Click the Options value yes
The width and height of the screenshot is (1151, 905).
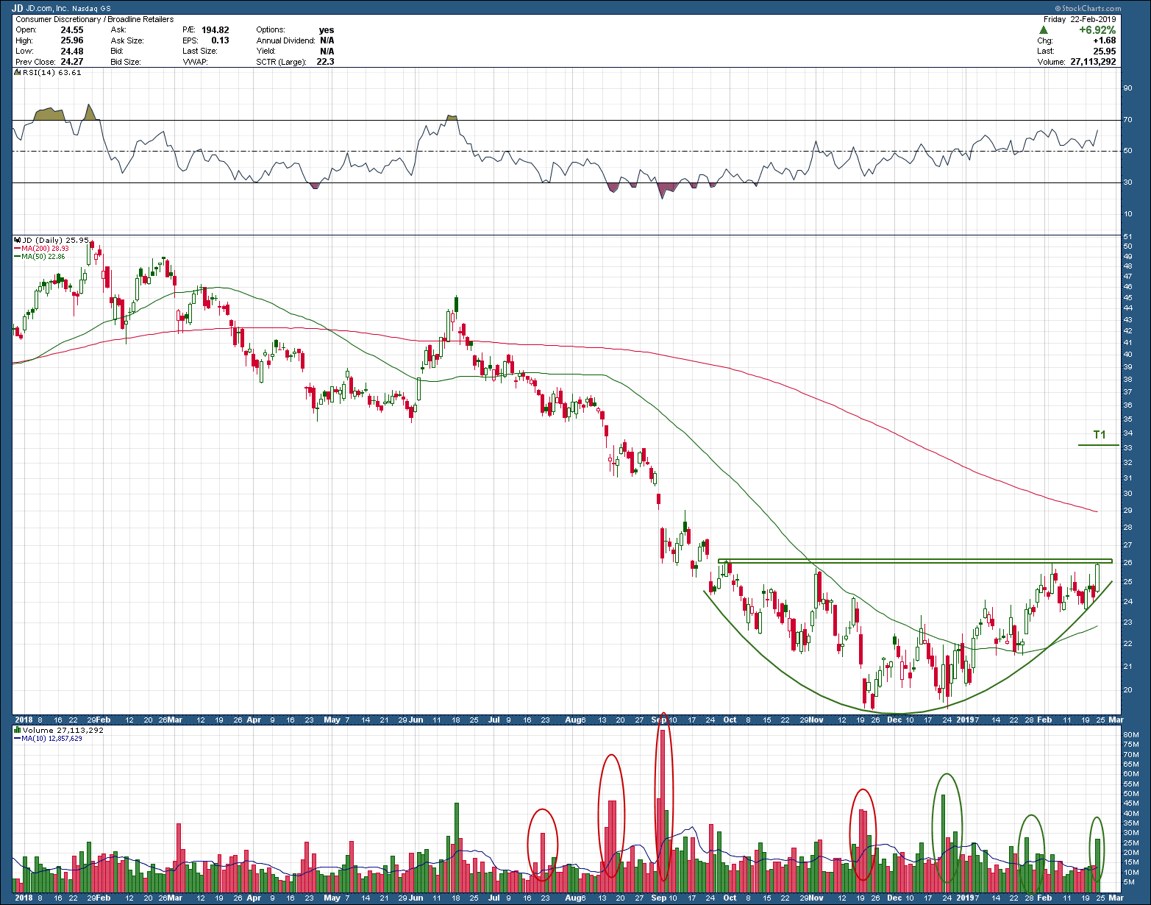(x=327, y=30)
